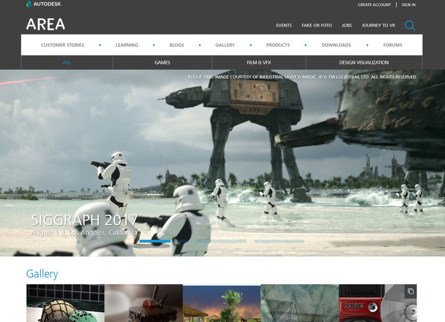Open the geometric glass structure thumbnail
The image size is (445, 322).
point(300,303)
